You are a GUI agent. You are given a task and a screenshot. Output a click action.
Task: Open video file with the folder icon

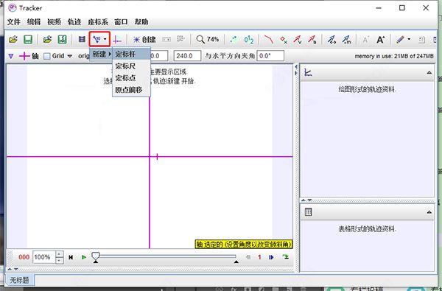[x=13, y=40]
